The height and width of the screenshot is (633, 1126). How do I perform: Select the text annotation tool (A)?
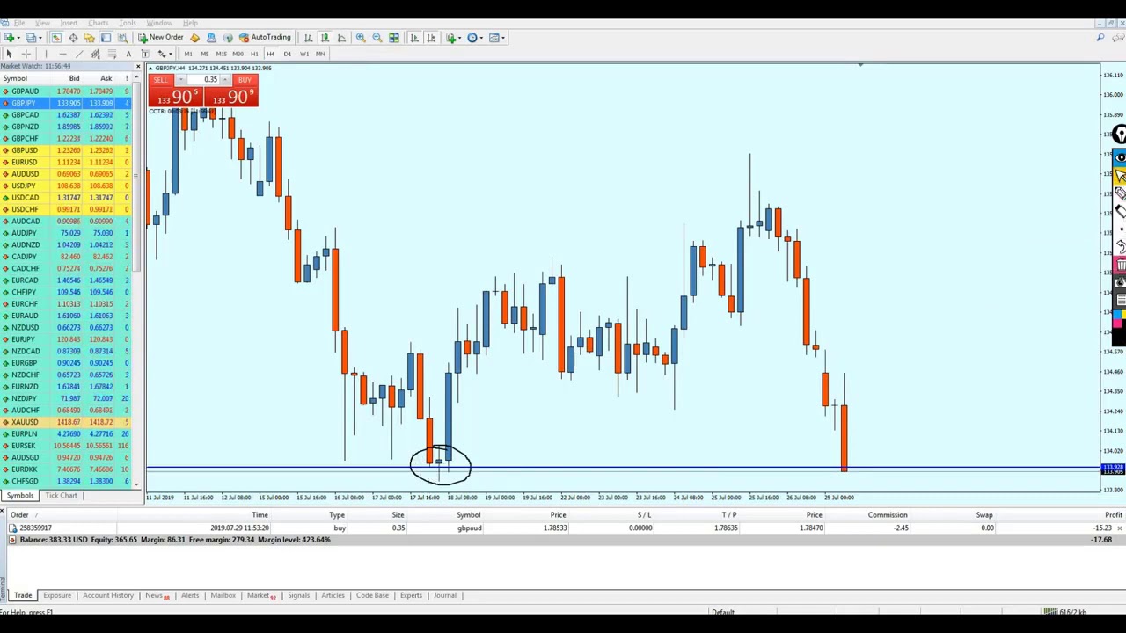pos(128,54)
